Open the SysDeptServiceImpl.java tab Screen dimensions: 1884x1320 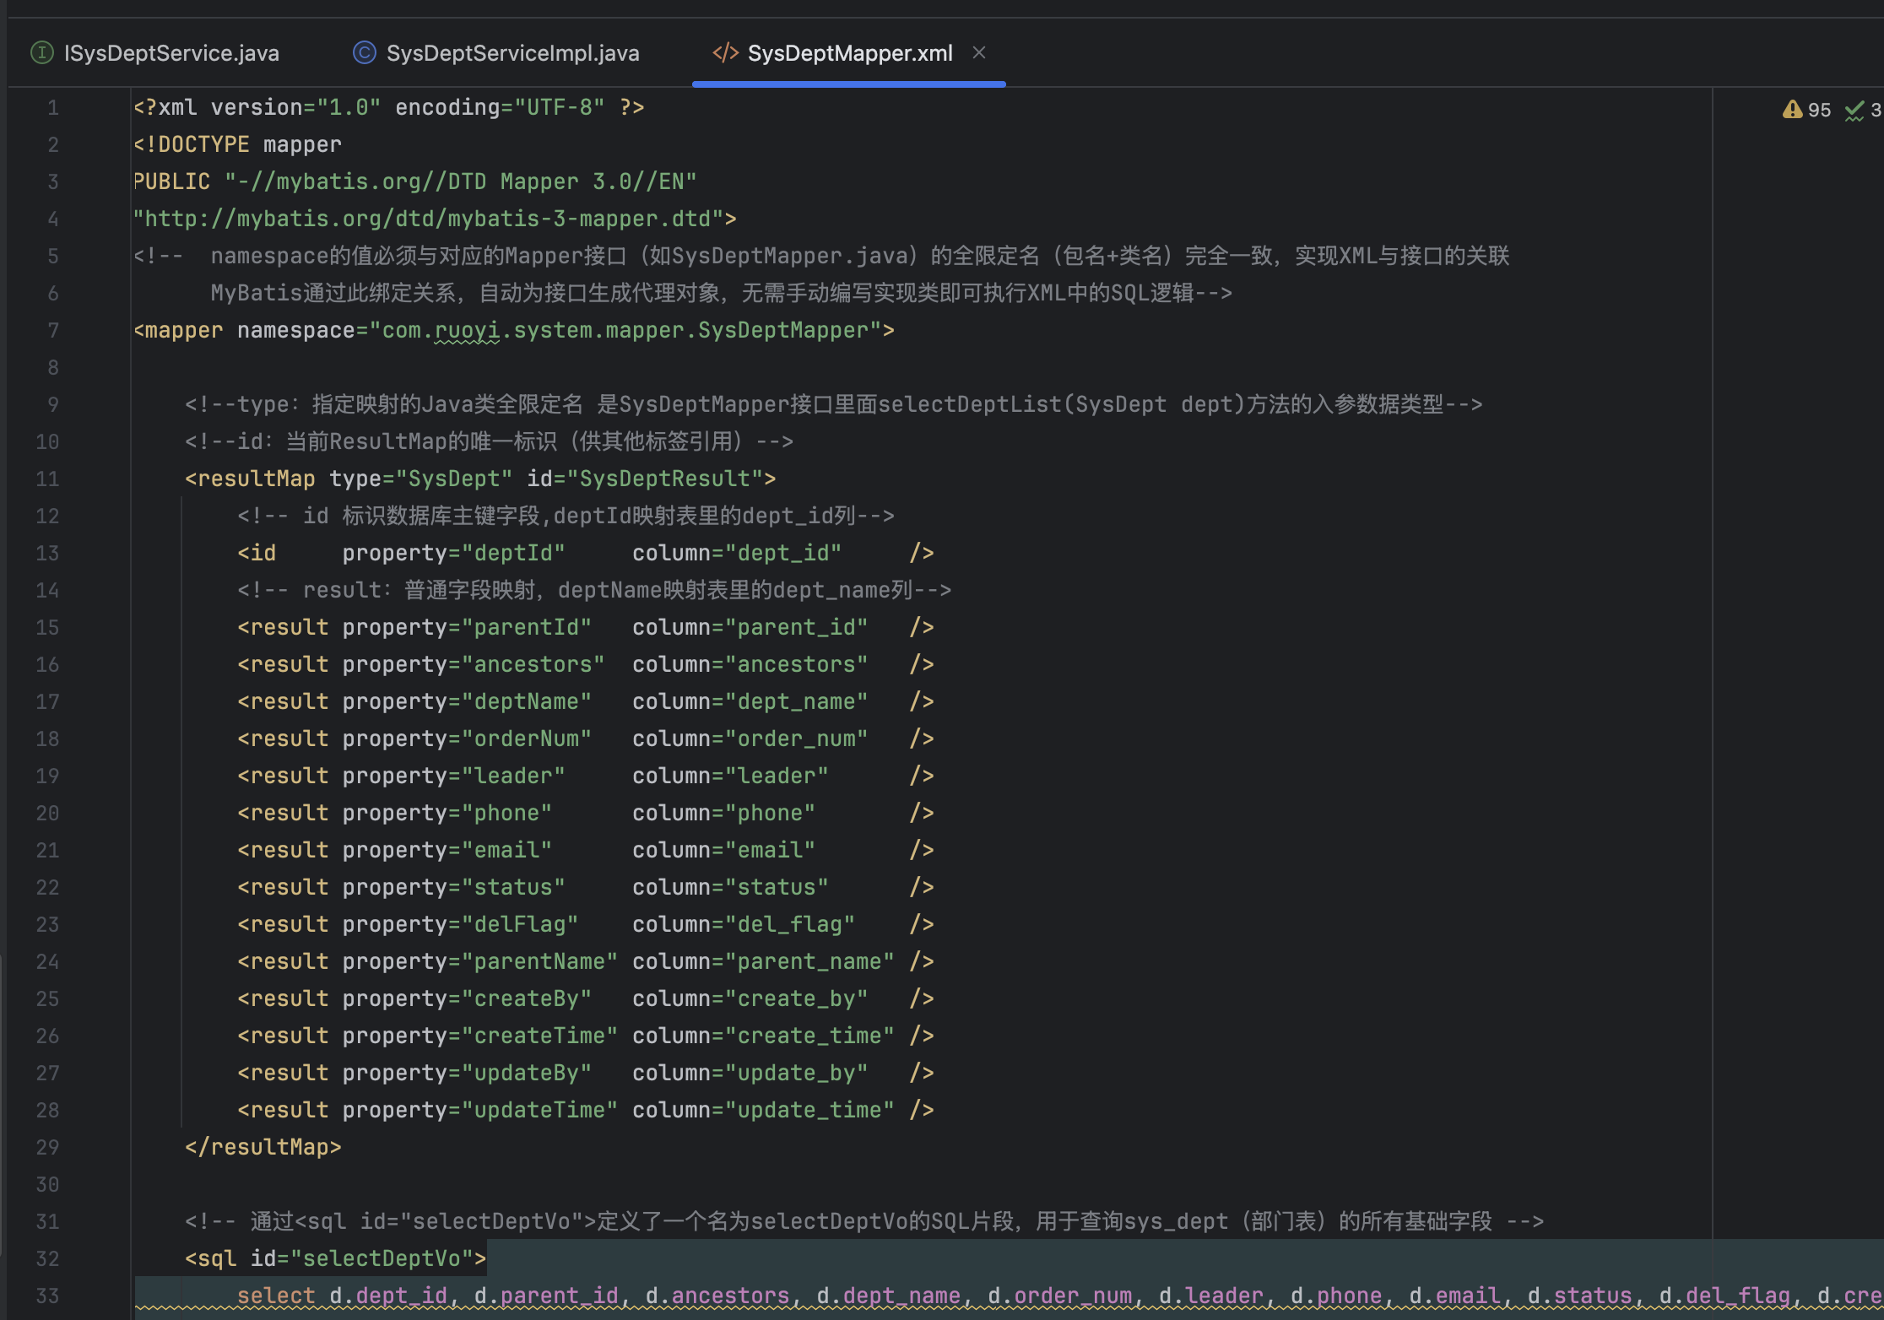coord(512,53)
